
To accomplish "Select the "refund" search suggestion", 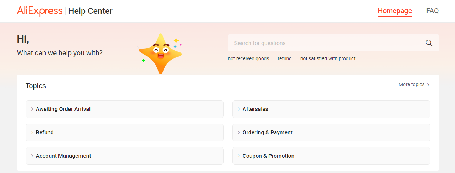I will tap(285, 59).
